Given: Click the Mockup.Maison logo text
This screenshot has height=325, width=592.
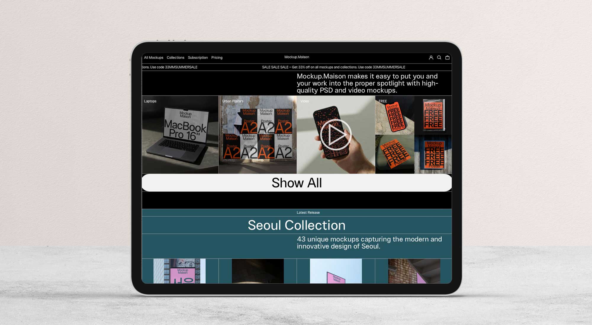Looking at the screenshot, I should tap(297, 57).
